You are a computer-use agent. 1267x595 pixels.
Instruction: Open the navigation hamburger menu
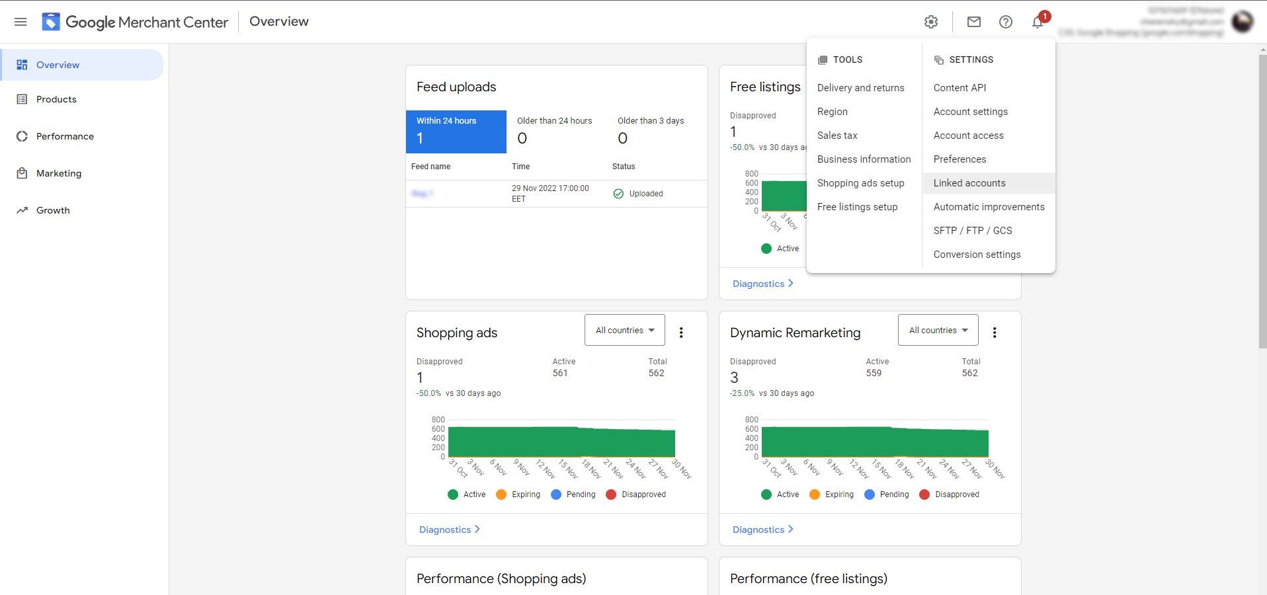coord(20,21)
